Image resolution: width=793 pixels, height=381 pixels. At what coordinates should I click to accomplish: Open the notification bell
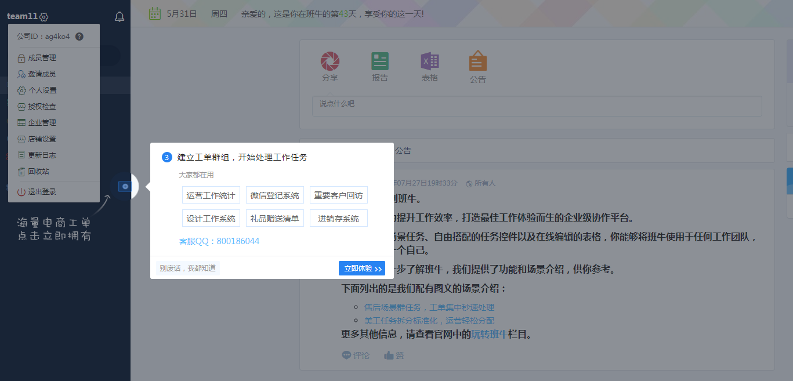120,17
